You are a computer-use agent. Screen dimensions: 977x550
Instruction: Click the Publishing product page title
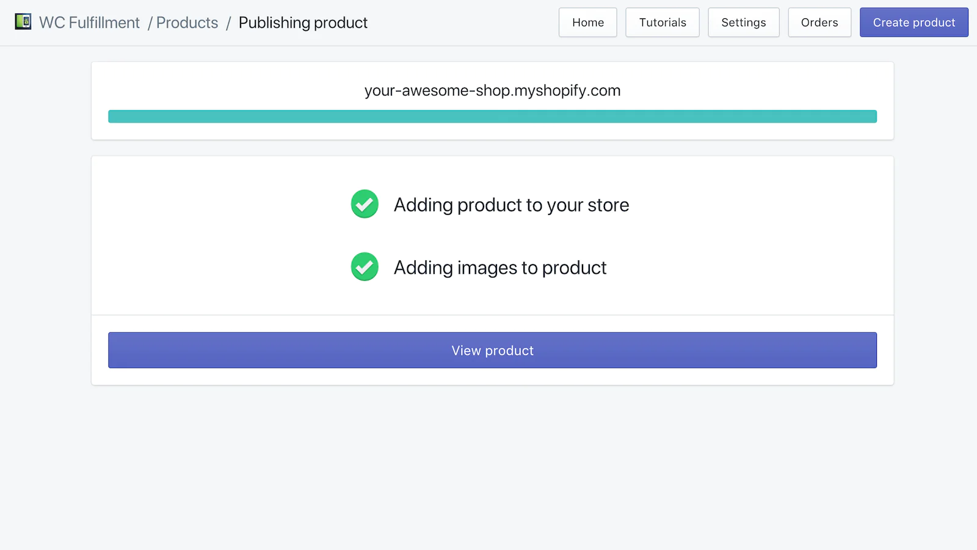pyautogui.click(x=303, y=23)
